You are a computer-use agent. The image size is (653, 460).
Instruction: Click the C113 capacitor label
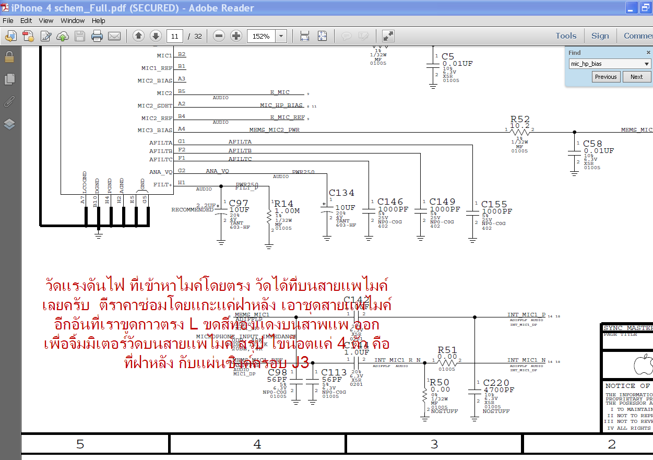tap(334, 372)
